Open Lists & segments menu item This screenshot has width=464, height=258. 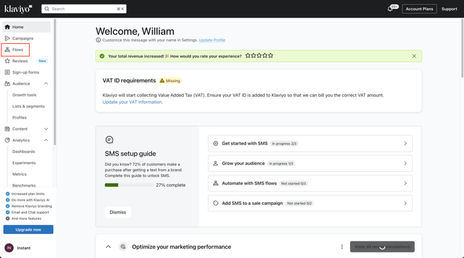28,106
